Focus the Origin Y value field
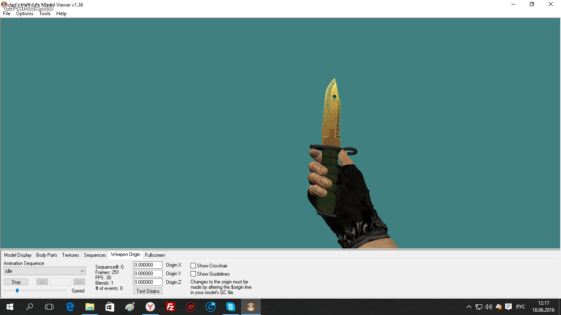The width and height of the screenshot is (561, 315). point(148,274)
